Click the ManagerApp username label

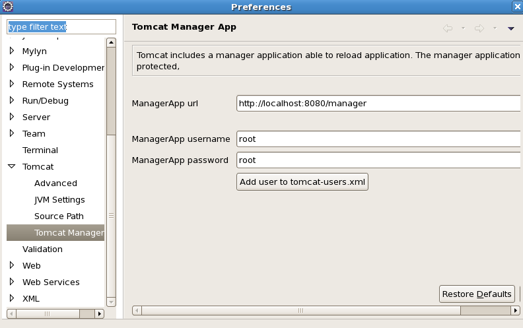pos(181,139)
